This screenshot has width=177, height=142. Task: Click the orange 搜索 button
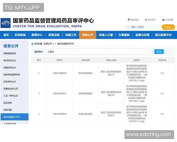pyautogui.click(x=168, y=27)
